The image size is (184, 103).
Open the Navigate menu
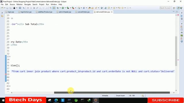pos(28,5)
